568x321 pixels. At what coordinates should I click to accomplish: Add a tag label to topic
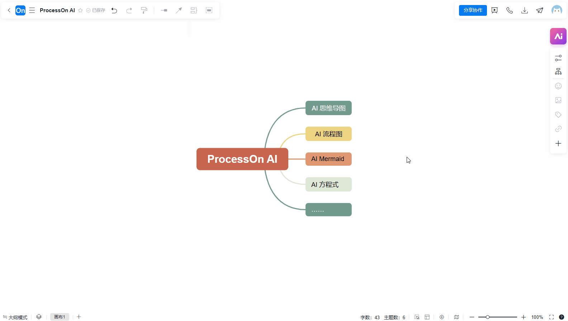coord(558,115)
